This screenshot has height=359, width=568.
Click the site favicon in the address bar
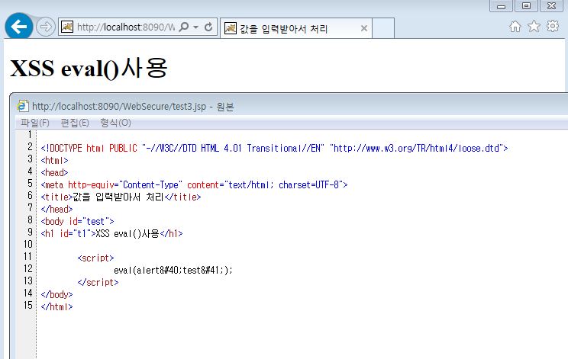(x=67, y=27)
